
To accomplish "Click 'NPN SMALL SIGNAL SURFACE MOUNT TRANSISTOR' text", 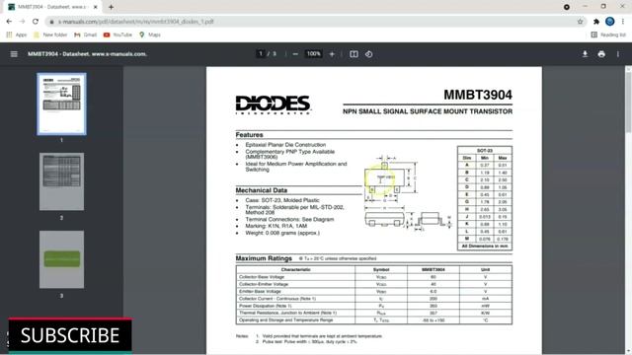I will [x=428, y=111].
